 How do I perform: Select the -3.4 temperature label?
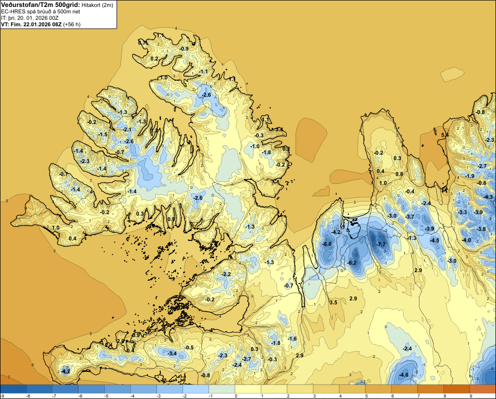tap(172, 353)
